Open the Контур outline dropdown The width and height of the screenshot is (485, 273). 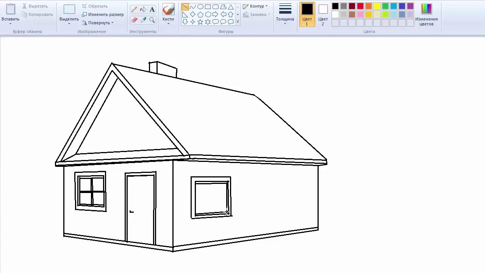coord(255,6)
